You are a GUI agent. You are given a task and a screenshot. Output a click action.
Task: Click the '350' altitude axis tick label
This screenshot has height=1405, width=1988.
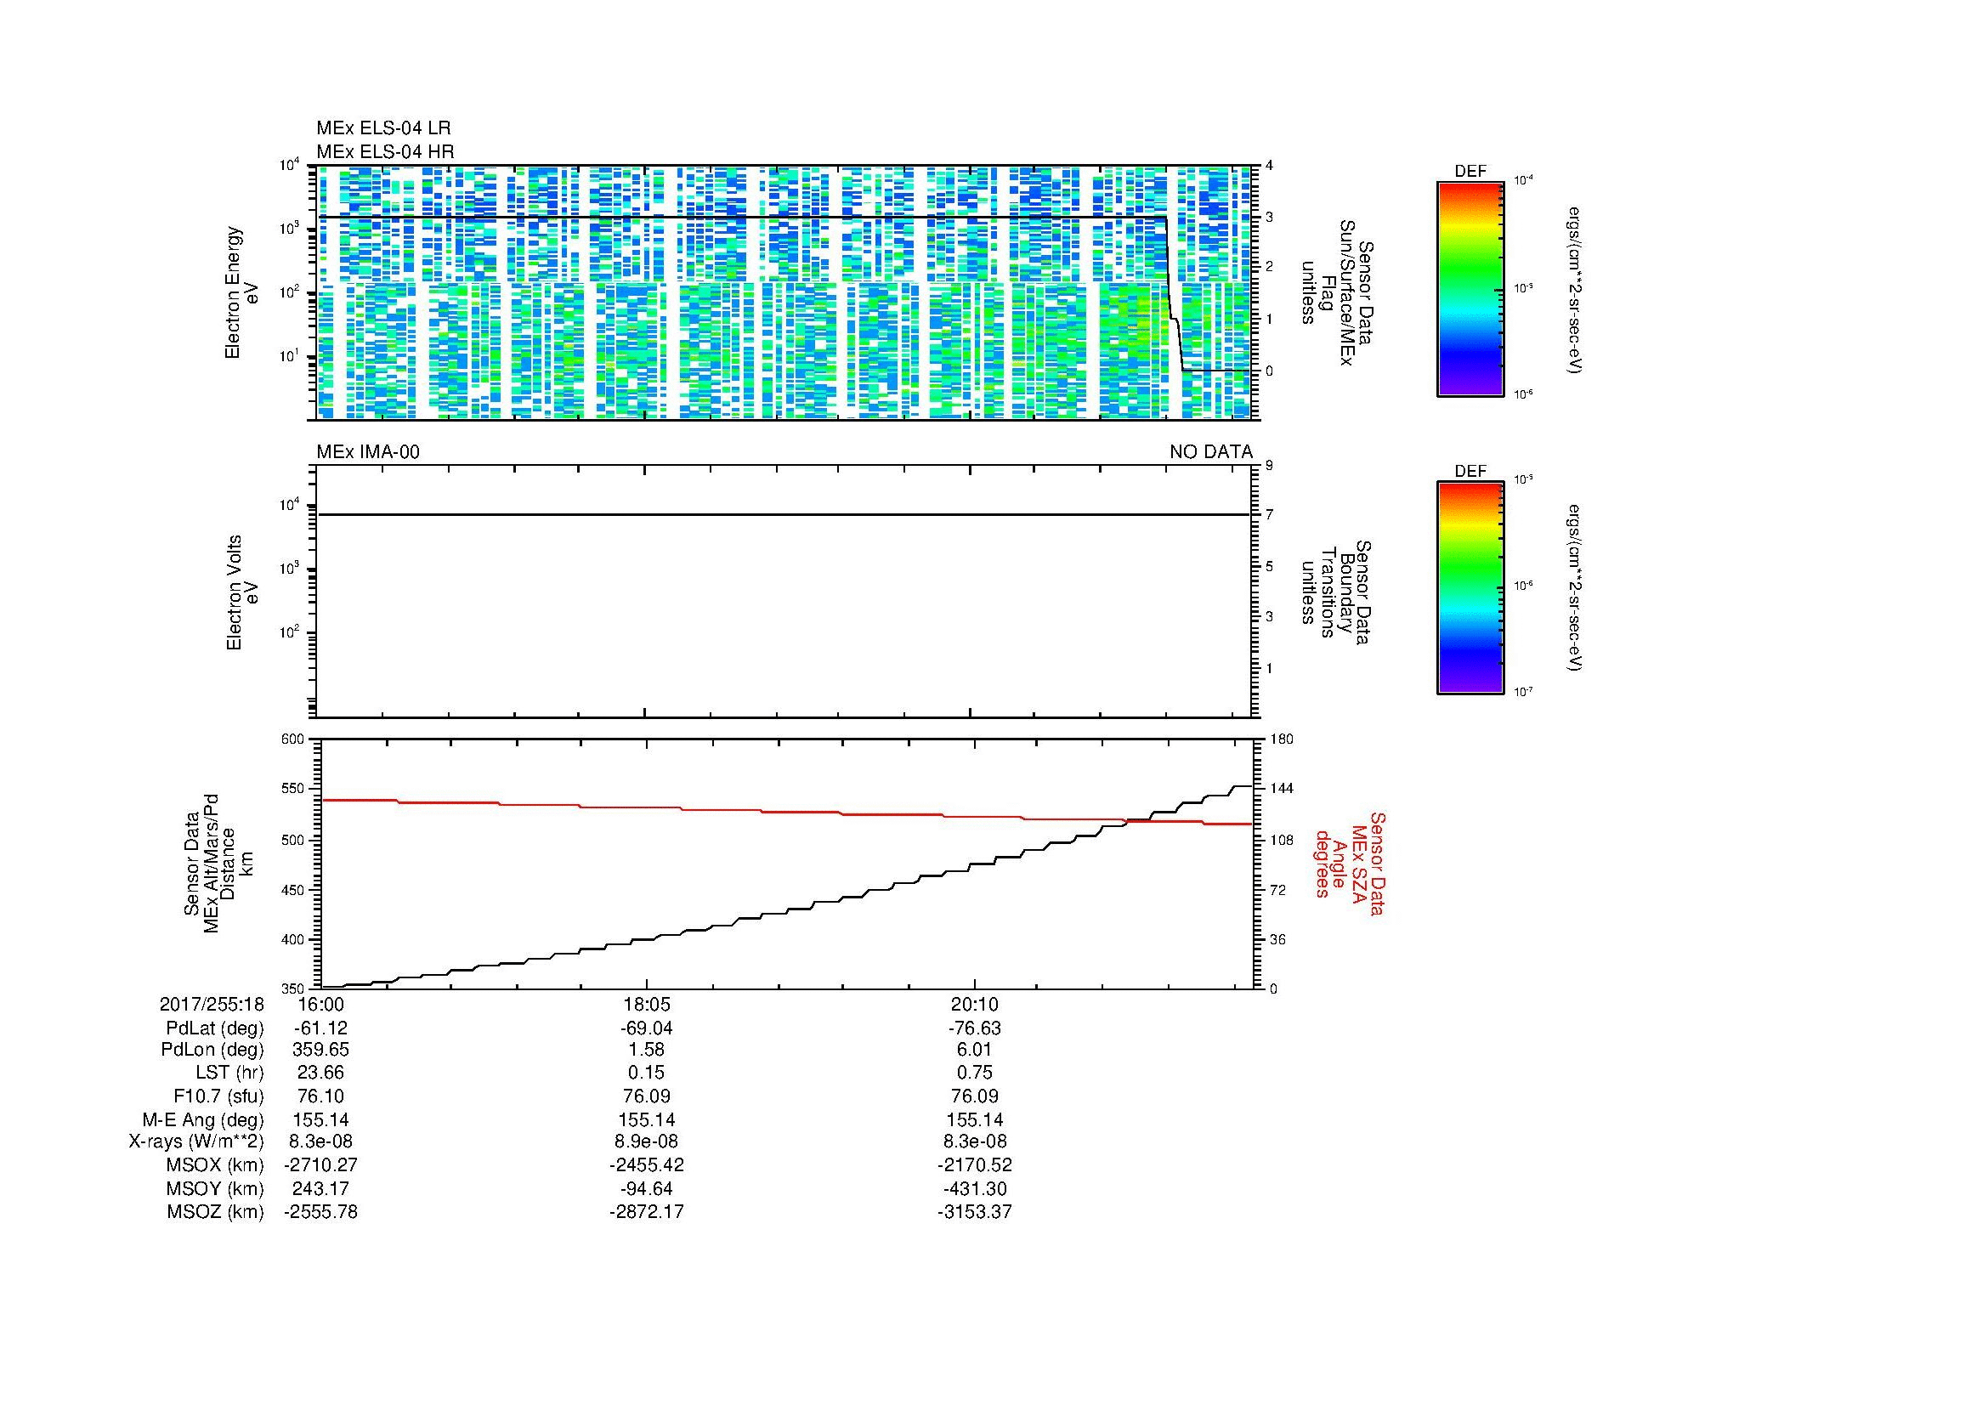coord(294,989)
